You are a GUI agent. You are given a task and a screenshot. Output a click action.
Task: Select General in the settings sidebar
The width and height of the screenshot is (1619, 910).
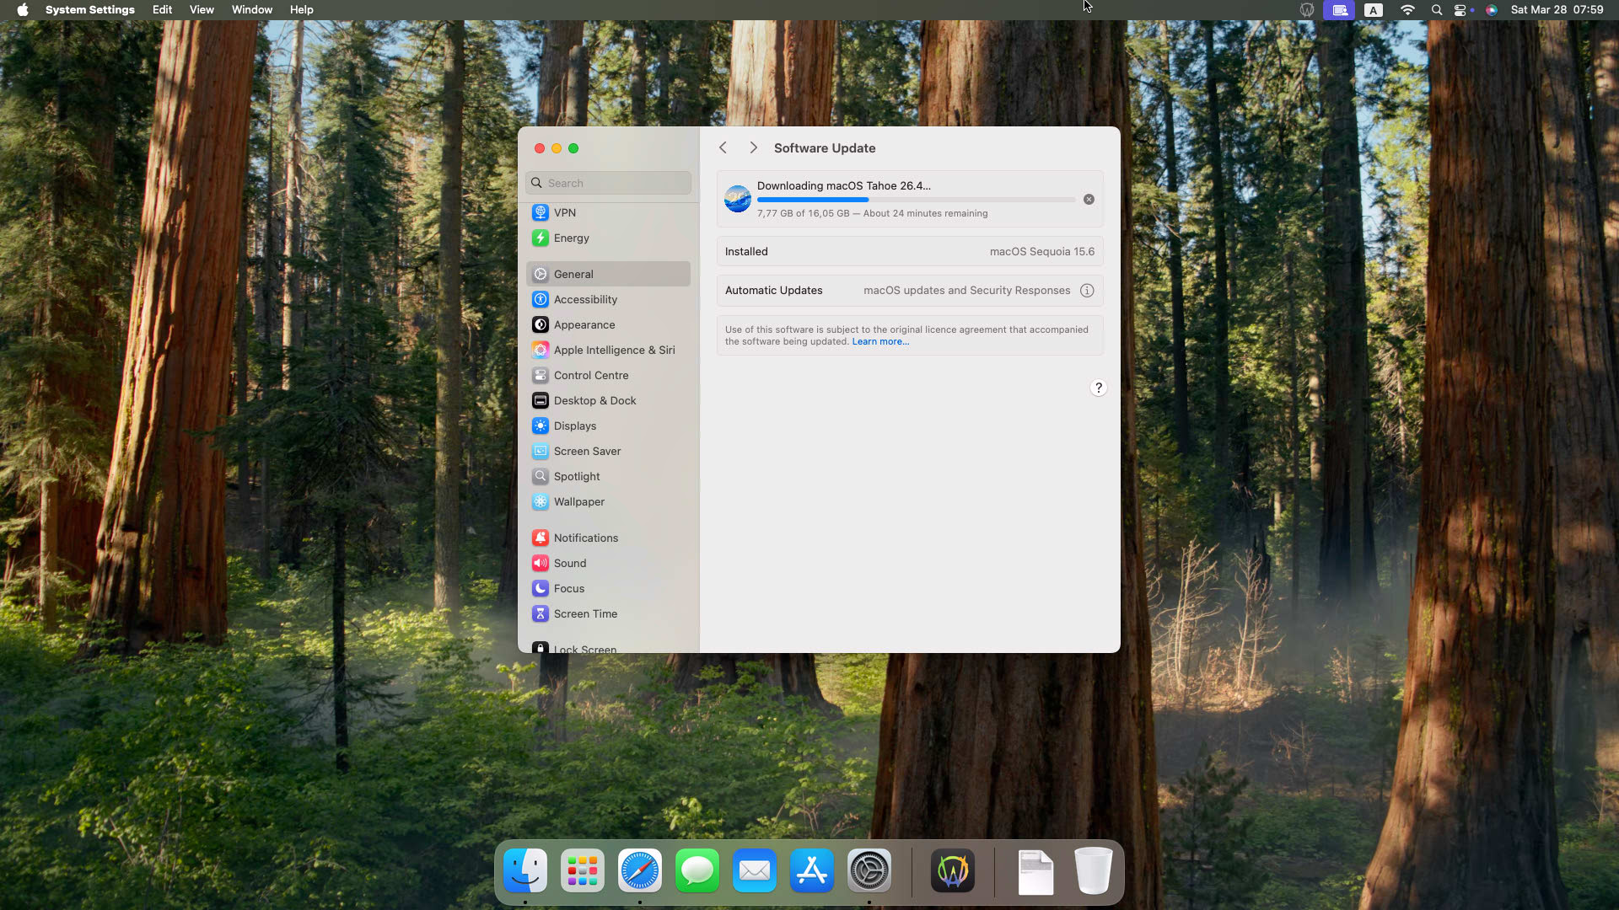coord(608,275)
